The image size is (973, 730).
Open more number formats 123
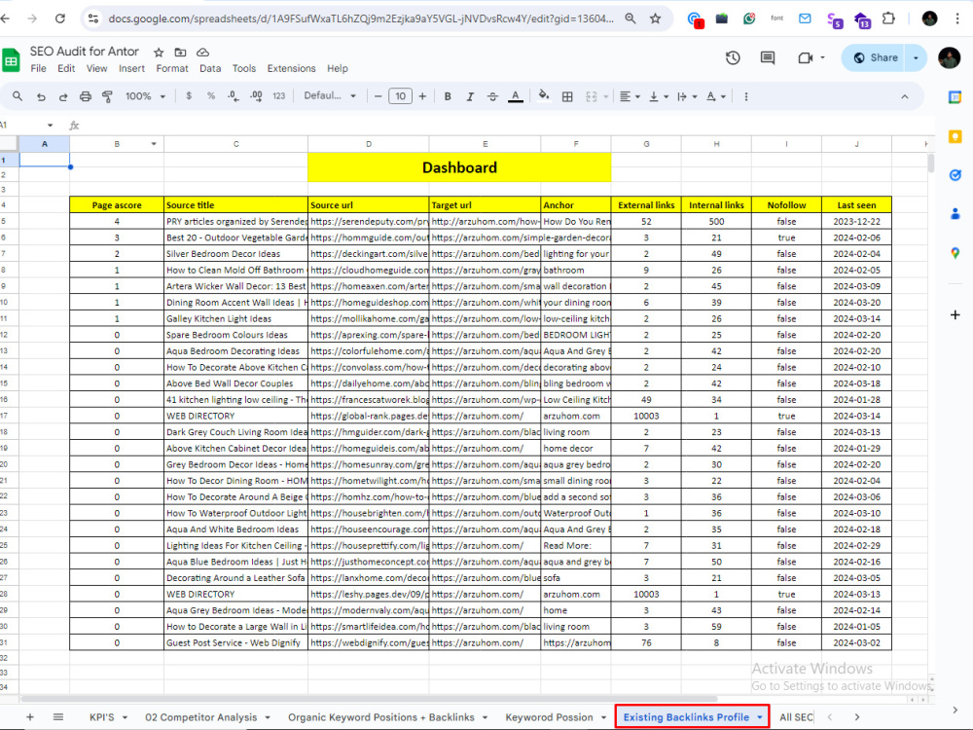(278, 96)
